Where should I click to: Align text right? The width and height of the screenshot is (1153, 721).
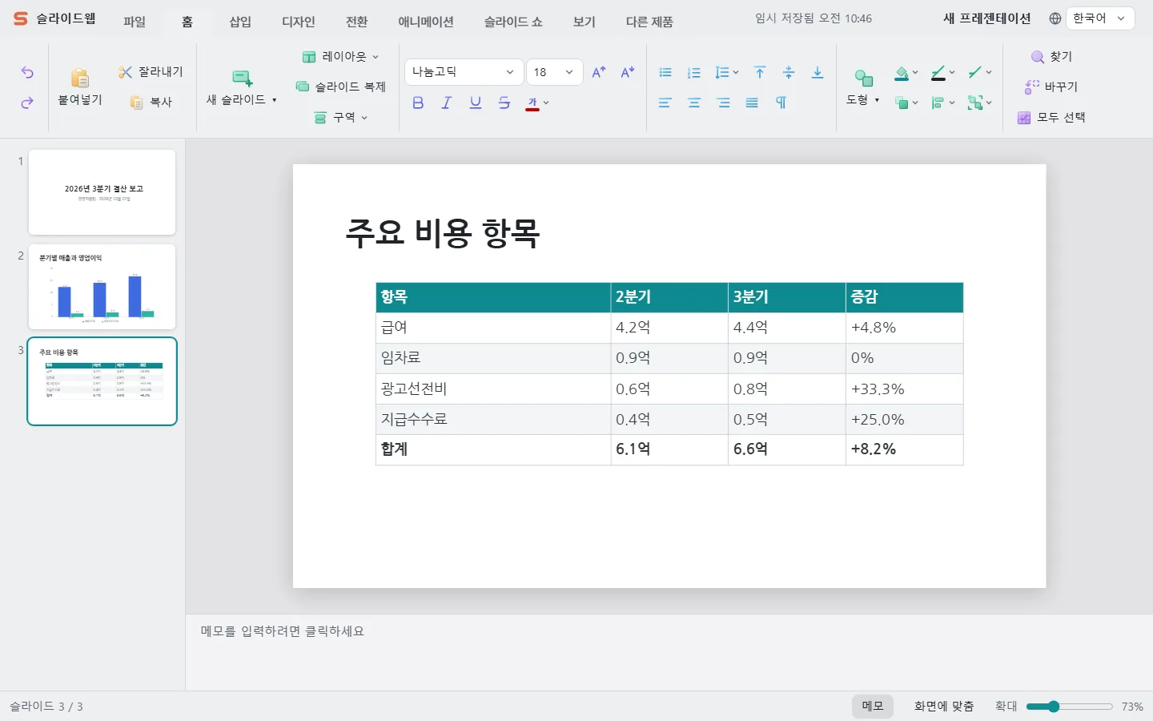[723, 103]
